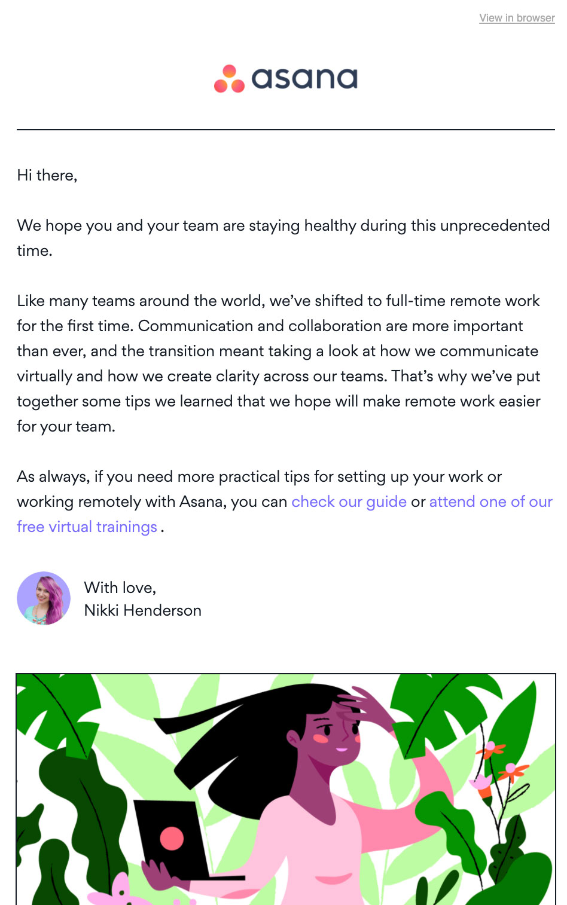Image resolution: width=567 pixels, height=905 pixels.
Task: Select the "Nikki Henderson" signature name
Action: click(142, 610)
